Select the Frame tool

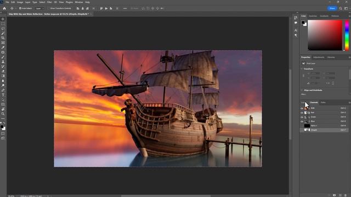3,43
